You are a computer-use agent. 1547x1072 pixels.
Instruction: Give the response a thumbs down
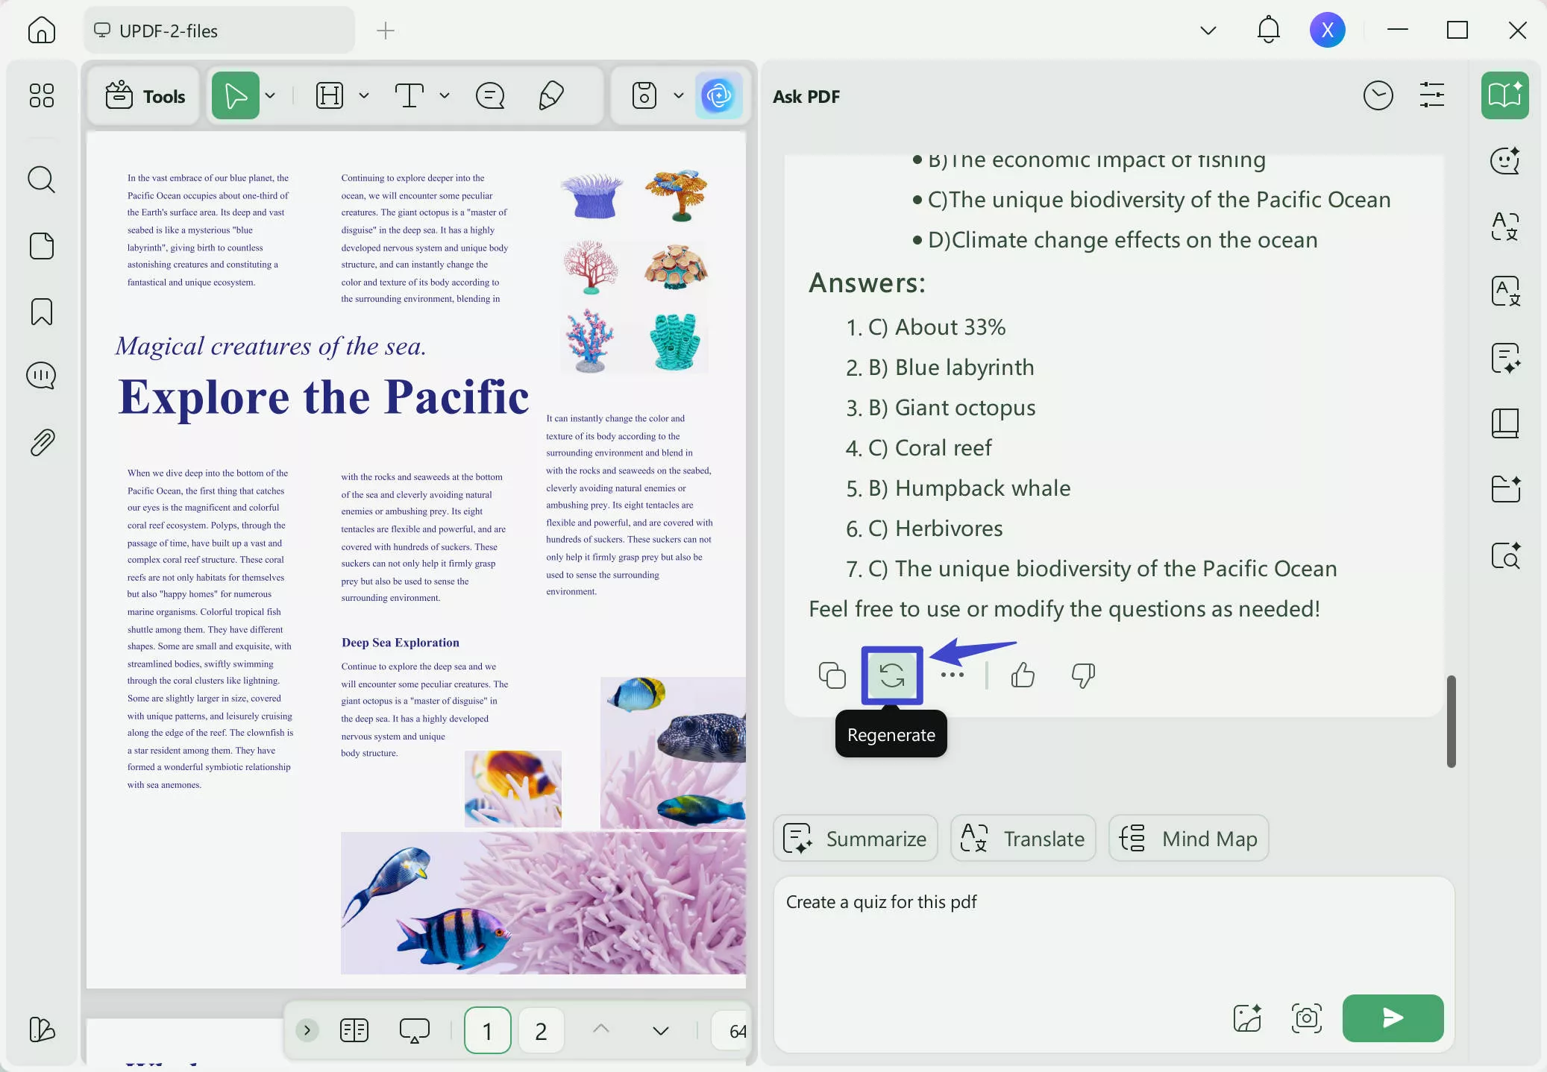pos(1083,675)
